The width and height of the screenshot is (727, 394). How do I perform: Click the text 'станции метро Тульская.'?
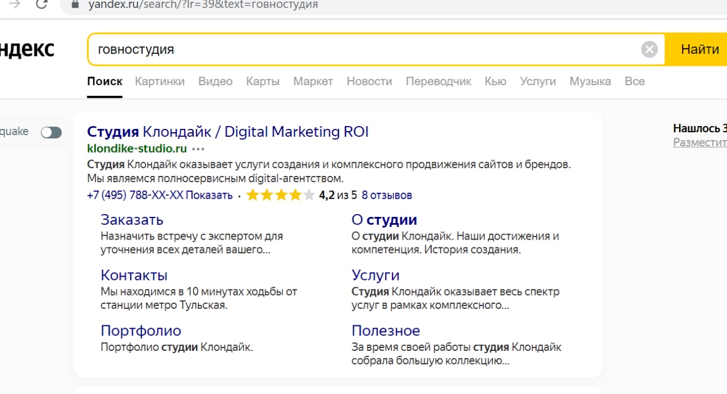tap(164, 305)
